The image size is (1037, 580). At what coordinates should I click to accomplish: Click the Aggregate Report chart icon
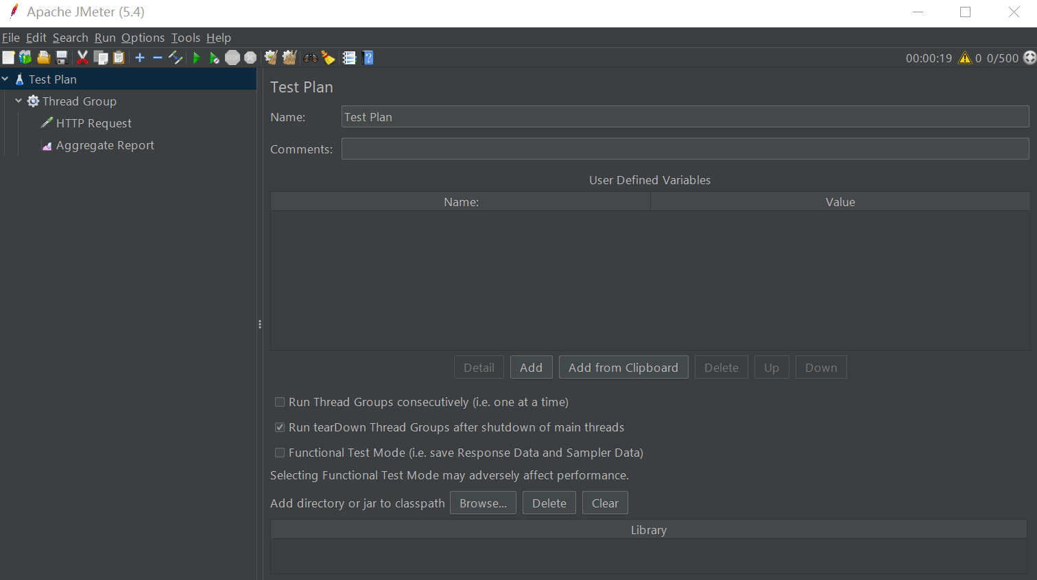(x=47, y=145)
